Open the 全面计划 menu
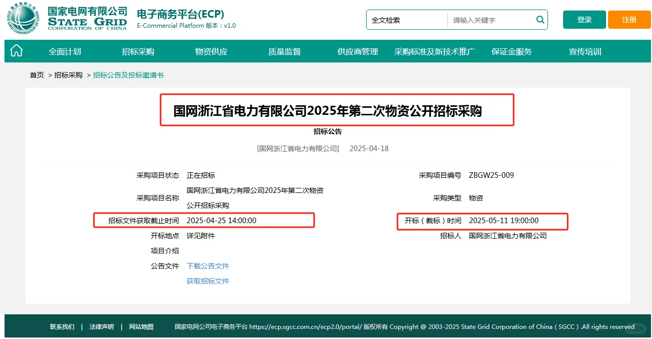This screenshot has height=339, width=652. [x=64, y=51]
